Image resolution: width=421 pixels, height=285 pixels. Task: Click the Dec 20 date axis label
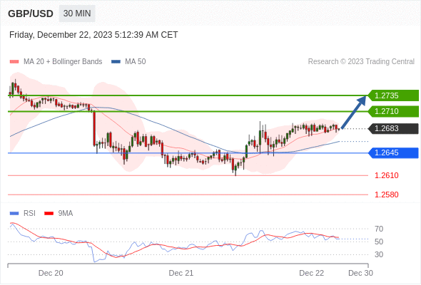point(51,273)
